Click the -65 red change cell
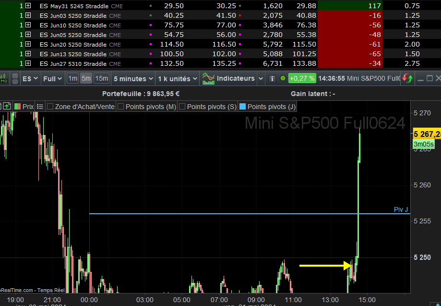Screen dimensions: 441x306 [350, 53]
